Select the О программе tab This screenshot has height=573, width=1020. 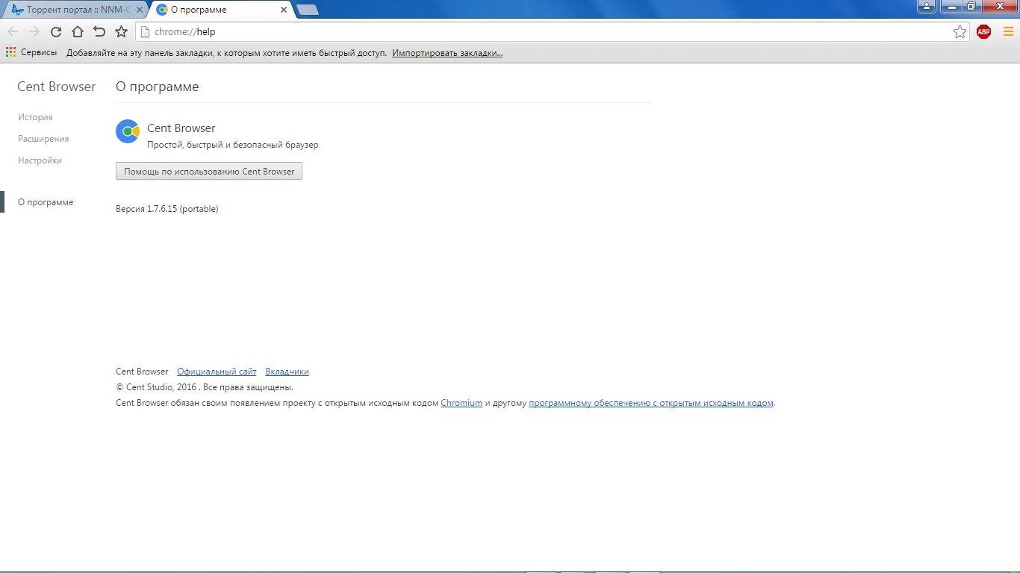point(220,10)
